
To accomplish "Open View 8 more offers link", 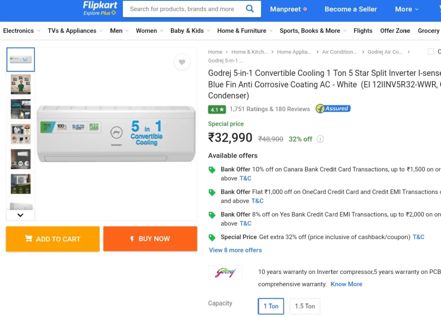I will coord(235,250).
